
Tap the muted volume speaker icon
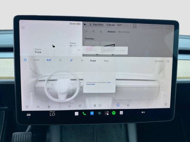coord(143,112)
